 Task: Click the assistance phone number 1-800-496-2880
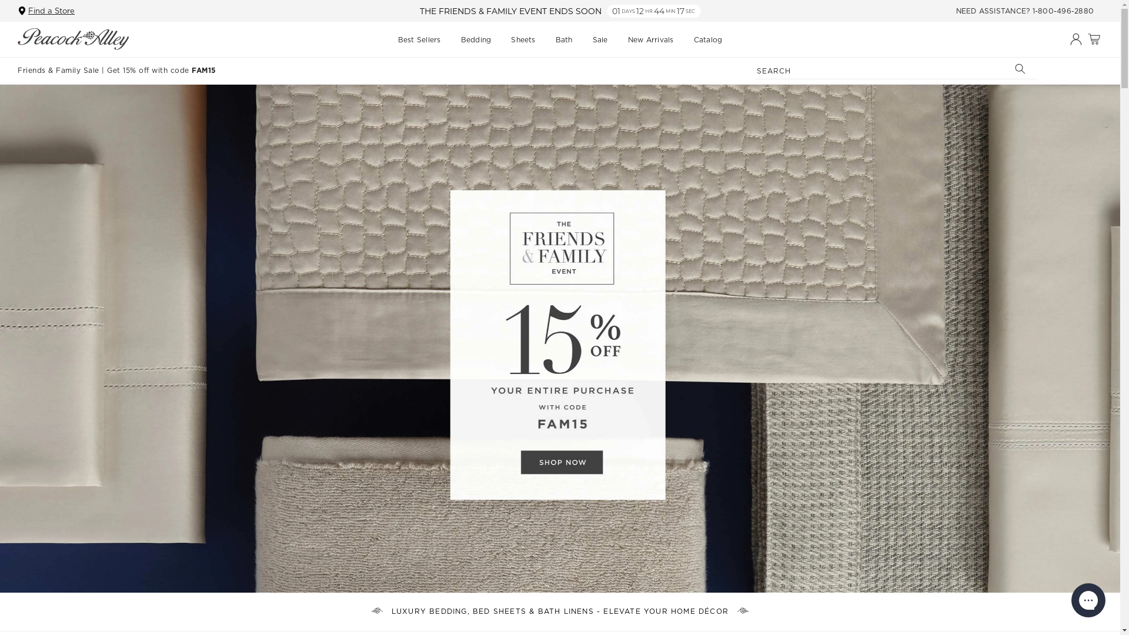point(1063,11)
